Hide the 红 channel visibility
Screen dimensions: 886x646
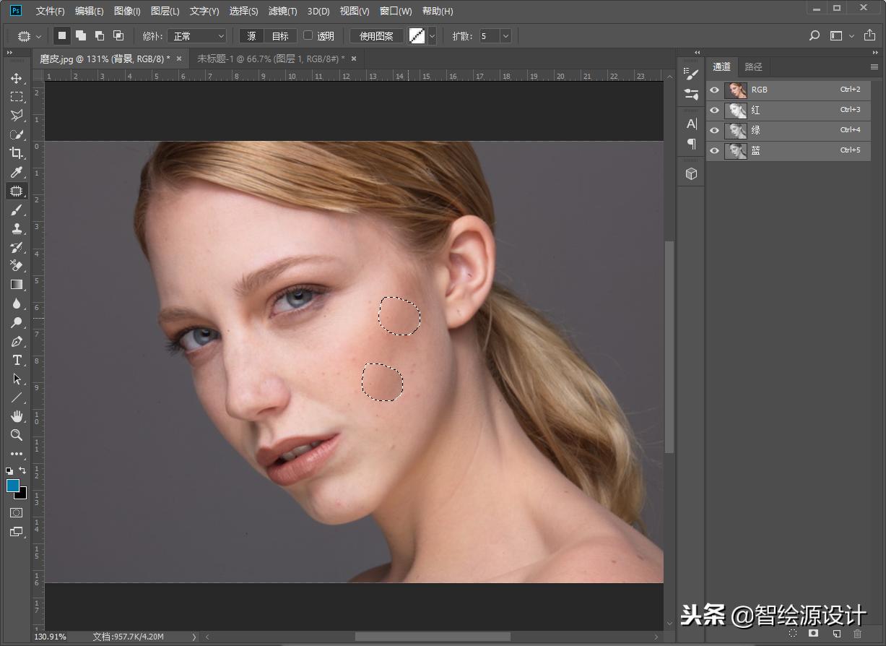coord(715,111)
